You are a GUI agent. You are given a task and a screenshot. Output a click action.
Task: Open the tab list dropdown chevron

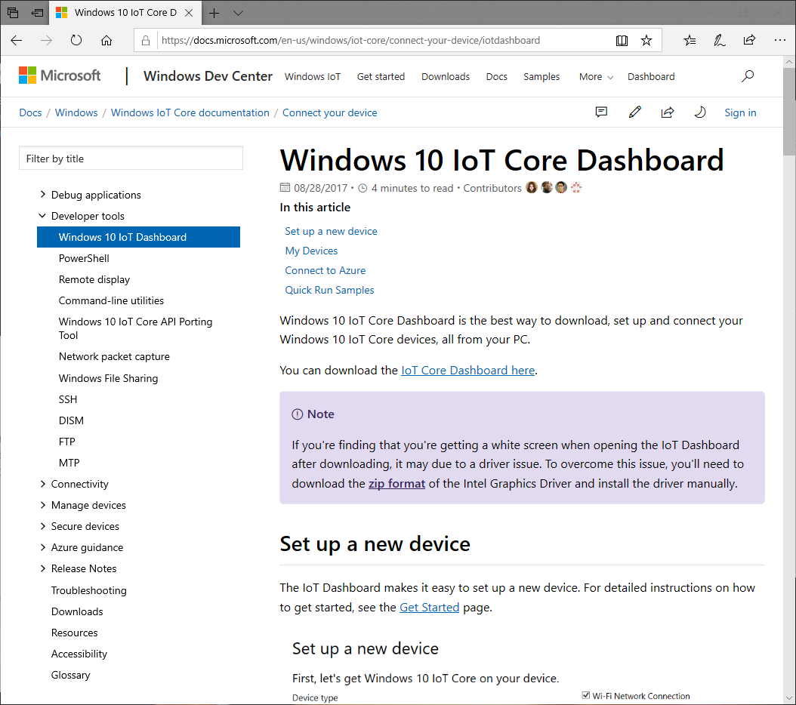238,13
